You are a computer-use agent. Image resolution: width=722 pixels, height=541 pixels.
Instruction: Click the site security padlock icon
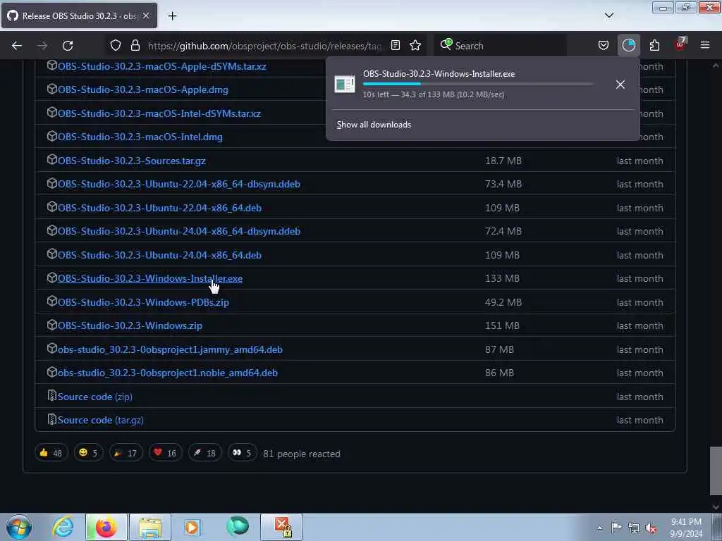pos(135,45)
